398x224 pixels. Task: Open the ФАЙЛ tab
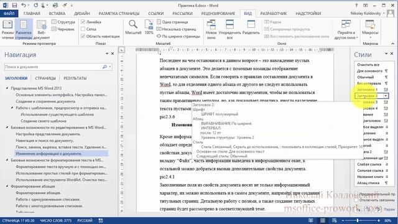click(x=9, y=14)
